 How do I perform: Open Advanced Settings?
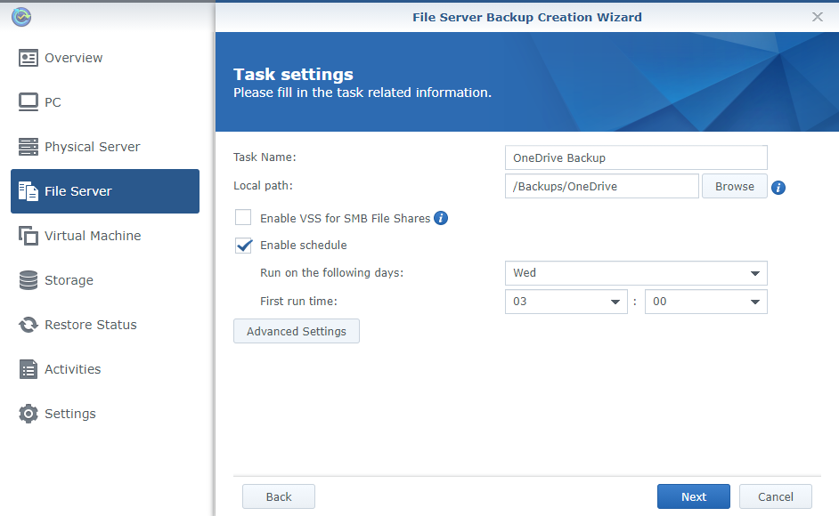coord(297,331)
